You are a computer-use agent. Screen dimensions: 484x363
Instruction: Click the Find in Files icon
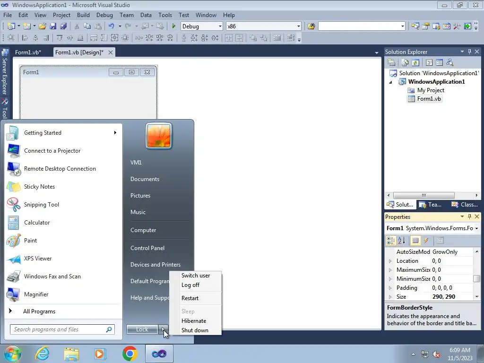[x=311, y=26]
